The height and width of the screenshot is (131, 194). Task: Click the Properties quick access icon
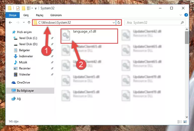[x=18, y=8]
